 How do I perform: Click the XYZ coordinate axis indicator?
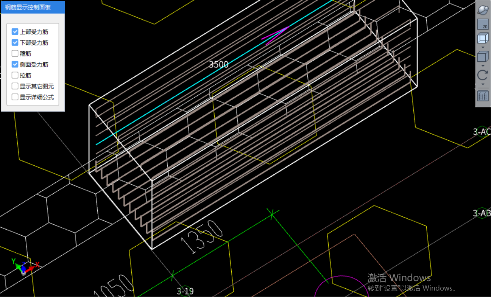click(x=25, y=266)
